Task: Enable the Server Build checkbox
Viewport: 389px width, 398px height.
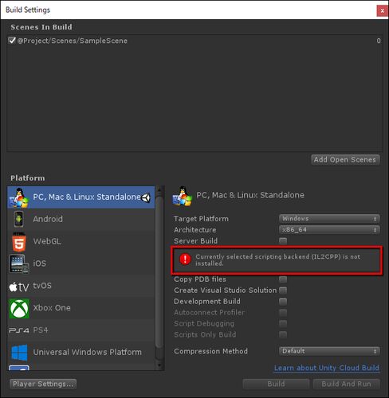Action: tap(283, 241)
